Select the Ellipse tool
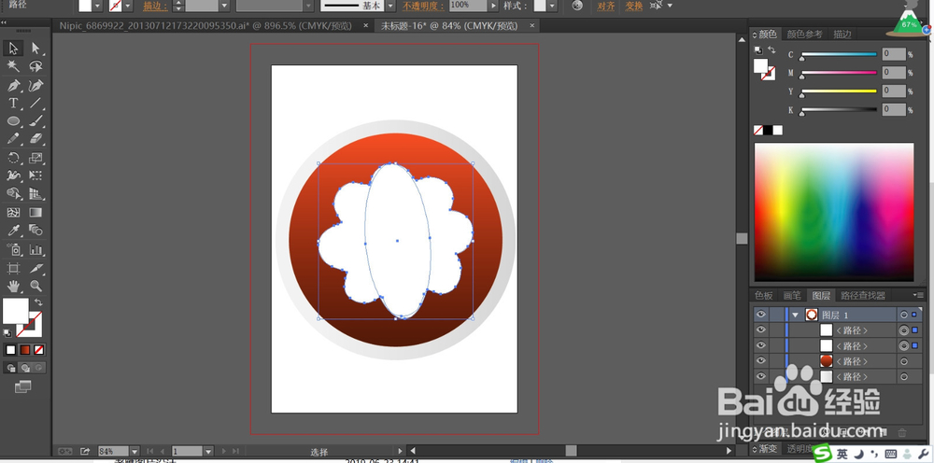The height and width of the screenshot is (463, 934). pos(13,120)
